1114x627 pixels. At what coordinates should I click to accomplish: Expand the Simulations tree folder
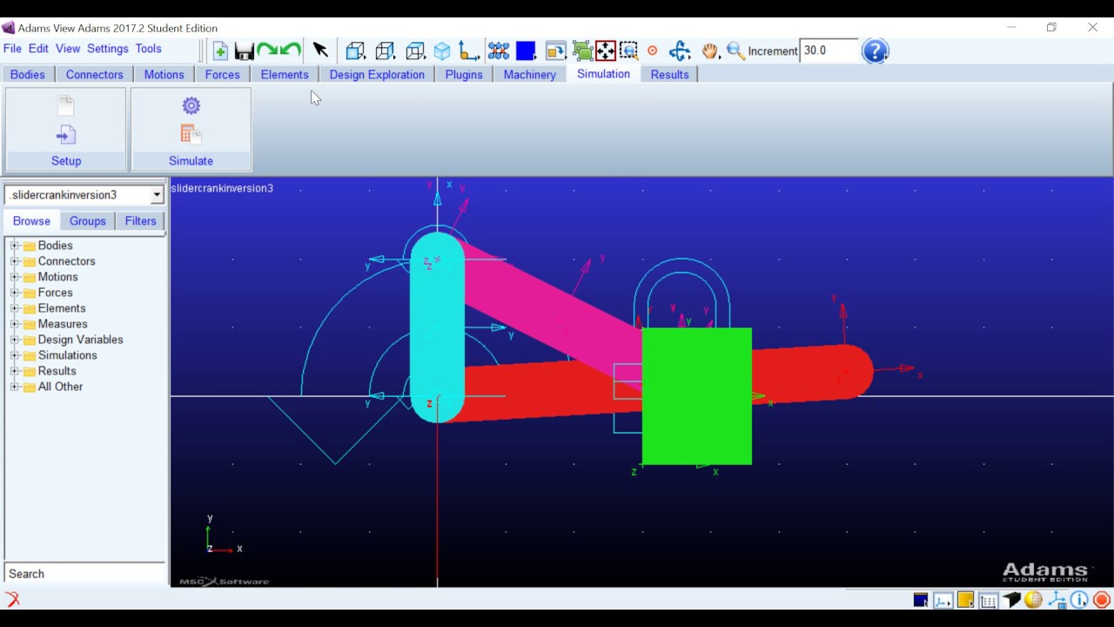click(x=14, y=355)
